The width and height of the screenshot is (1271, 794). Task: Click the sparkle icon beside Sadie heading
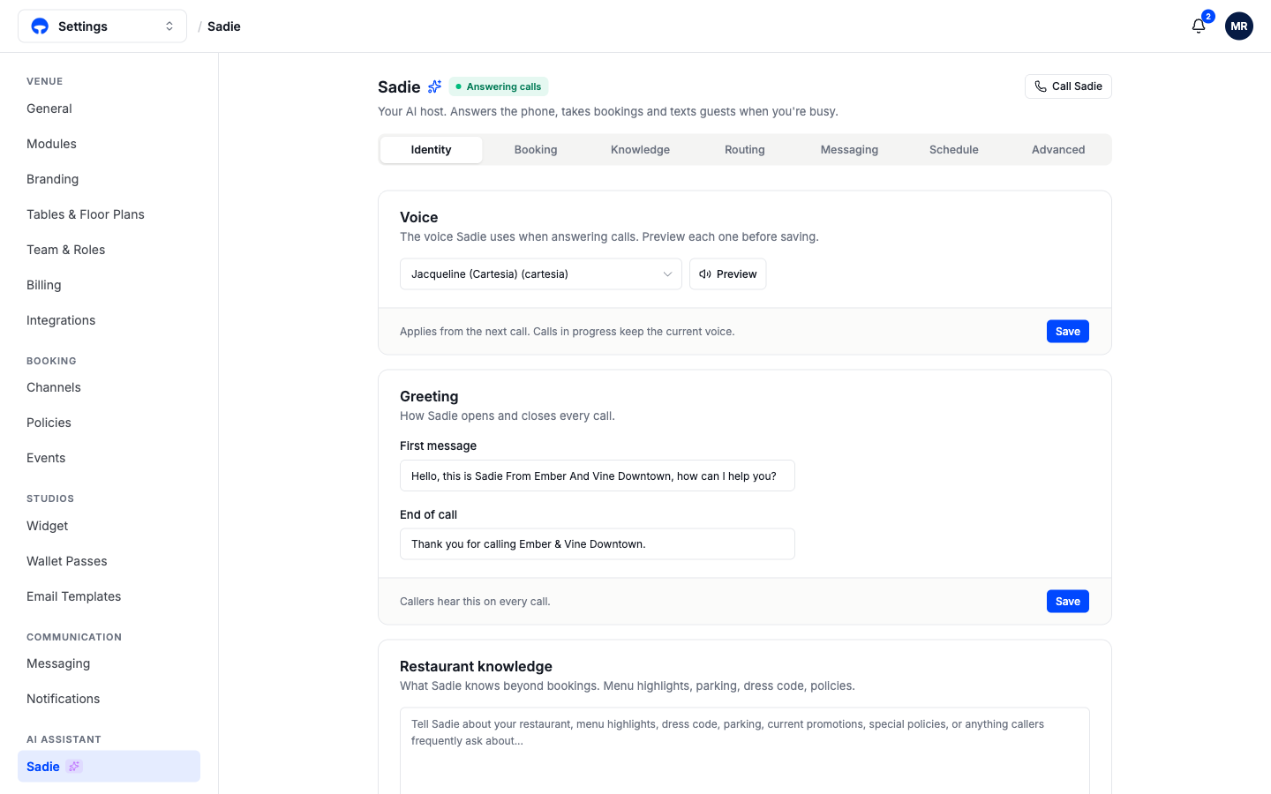point(434,86)
